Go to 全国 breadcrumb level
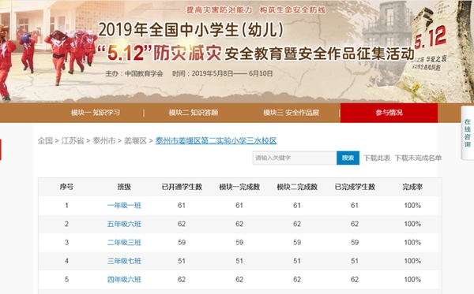The width and height of the screenshot is (474, 294). (45, 140)
